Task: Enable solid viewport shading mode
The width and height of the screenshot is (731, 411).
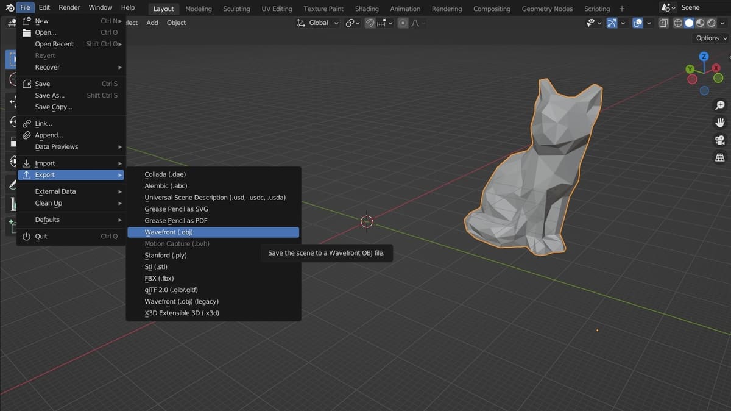Action: 690,23
